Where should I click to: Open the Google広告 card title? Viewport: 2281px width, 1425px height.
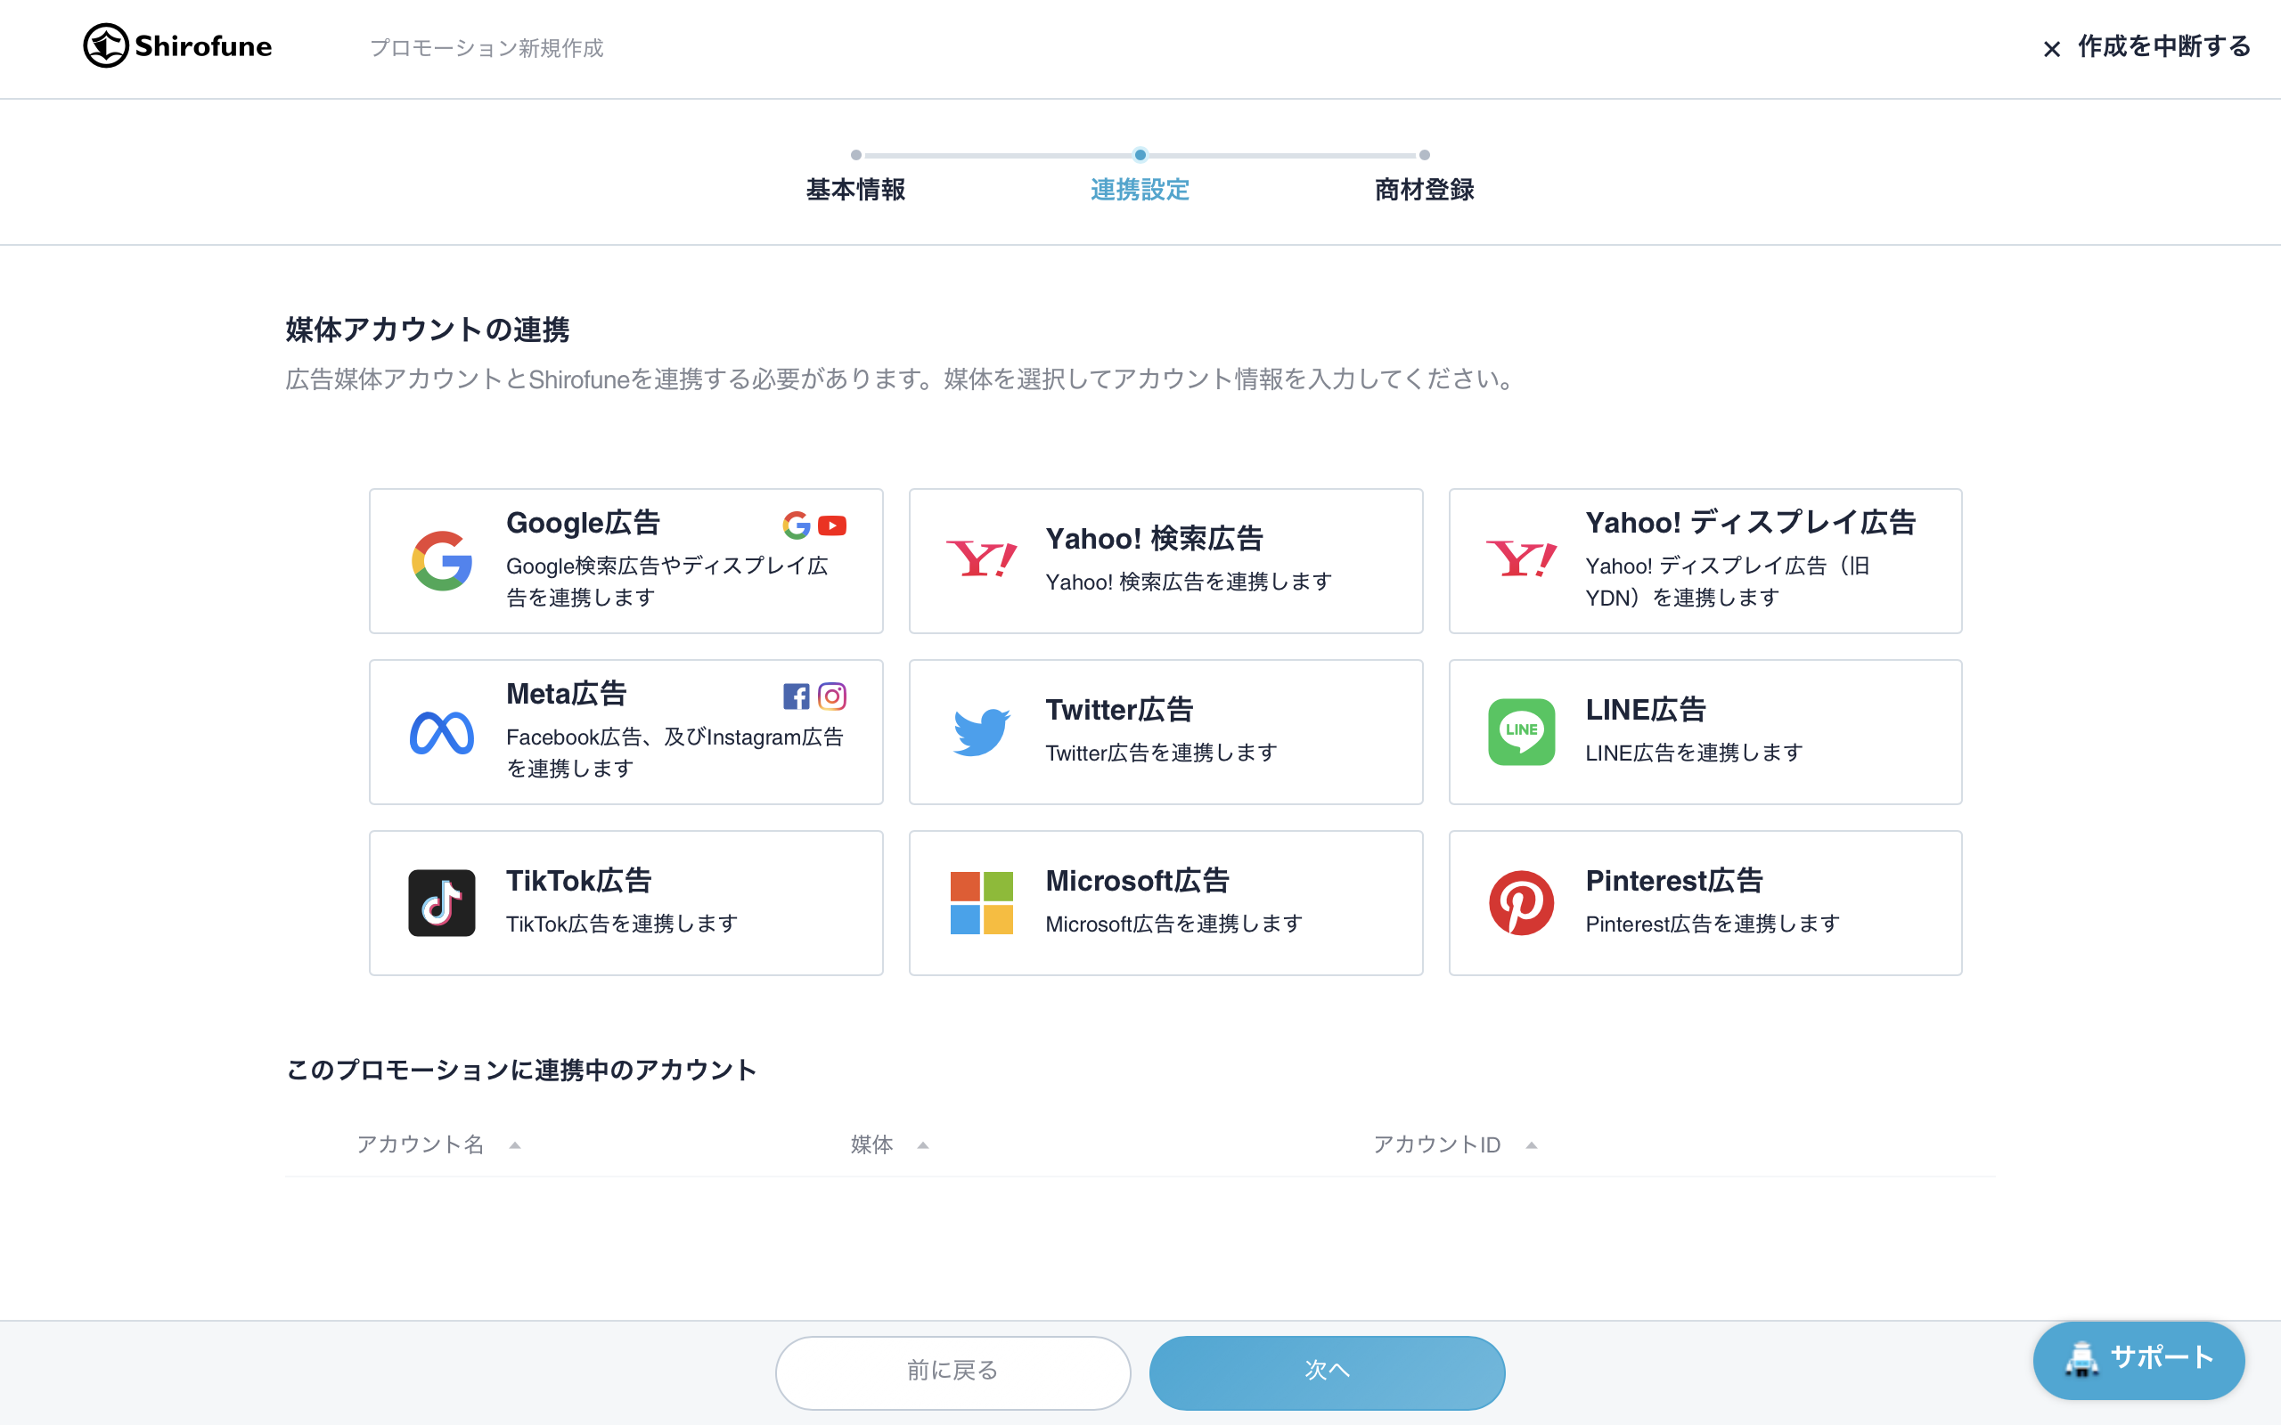tap(583, 523)
